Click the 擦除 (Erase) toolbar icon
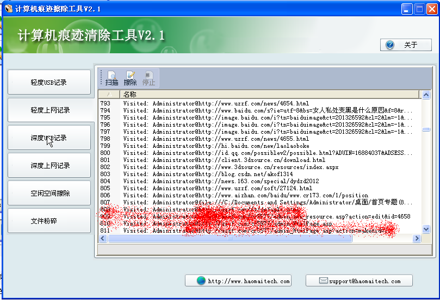 (x=130, y=78)
